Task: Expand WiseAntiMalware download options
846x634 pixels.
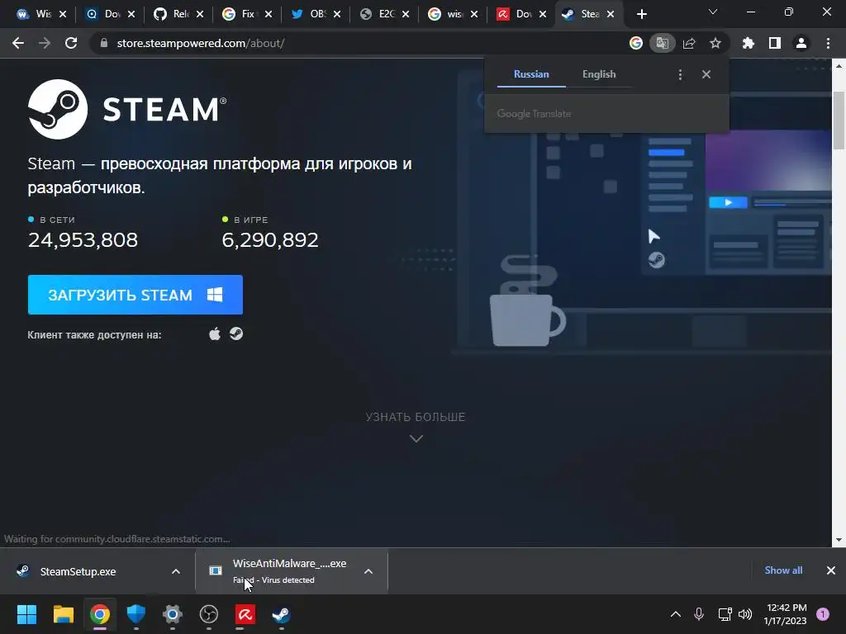Action: click(x=368, y=571)
